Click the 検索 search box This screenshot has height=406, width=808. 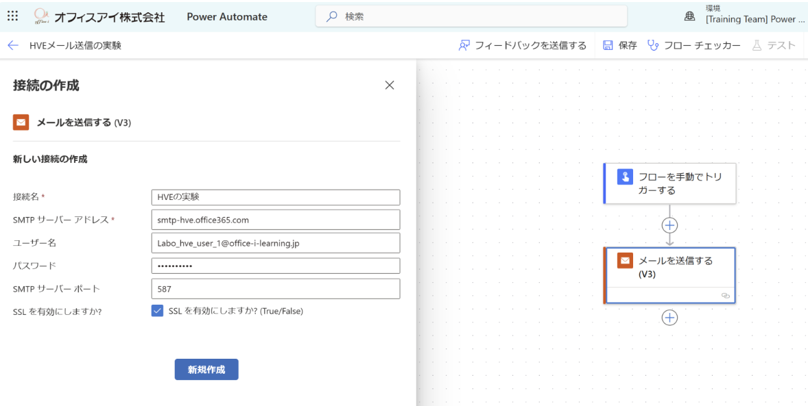[x=471, y=16]
